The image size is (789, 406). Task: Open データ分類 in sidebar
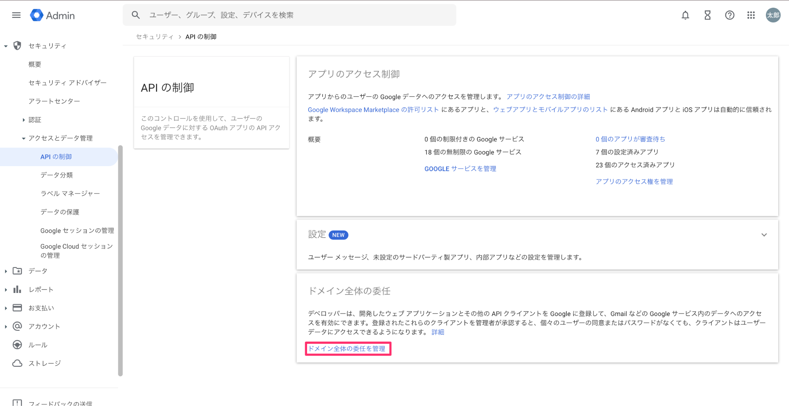click(57, 175)
